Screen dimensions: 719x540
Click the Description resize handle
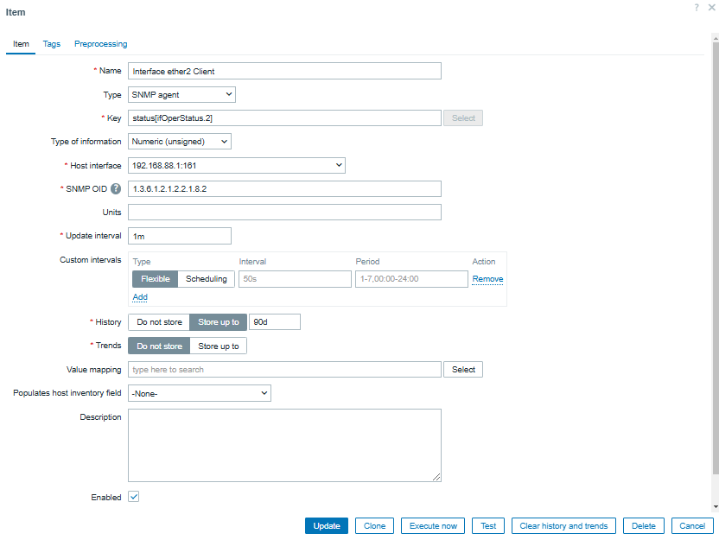(436, 477)
